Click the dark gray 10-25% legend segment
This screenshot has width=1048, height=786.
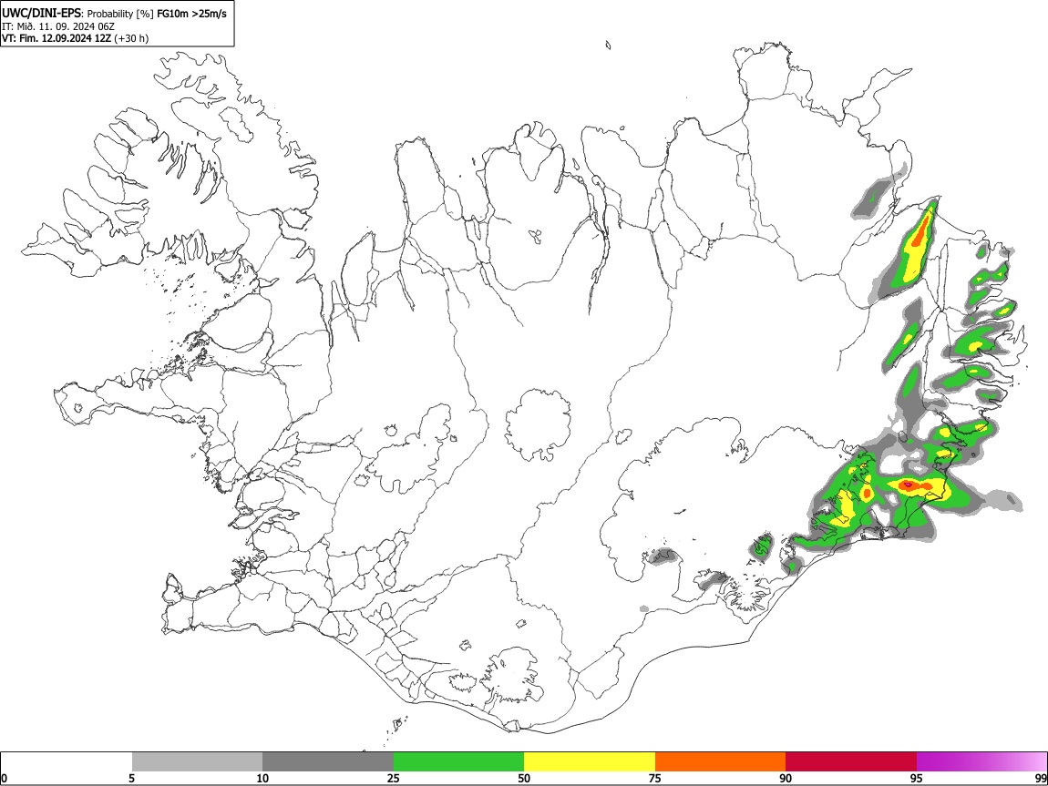click(x=328, y=762)
